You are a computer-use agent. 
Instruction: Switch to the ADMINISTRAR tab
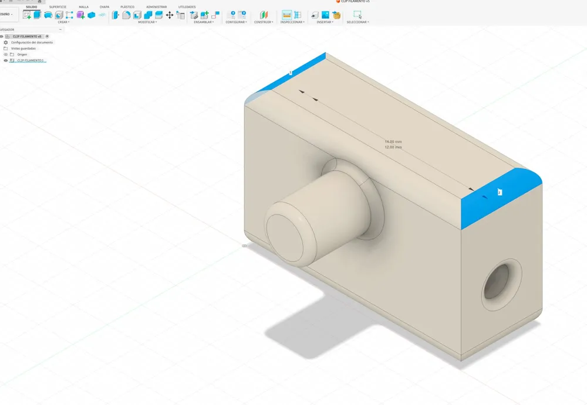pyautogui.click(x=157, y=6)
